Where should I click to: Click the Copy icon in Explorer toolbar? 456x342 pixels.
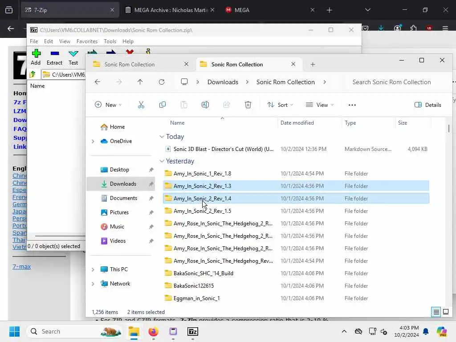tap(162, 105)
